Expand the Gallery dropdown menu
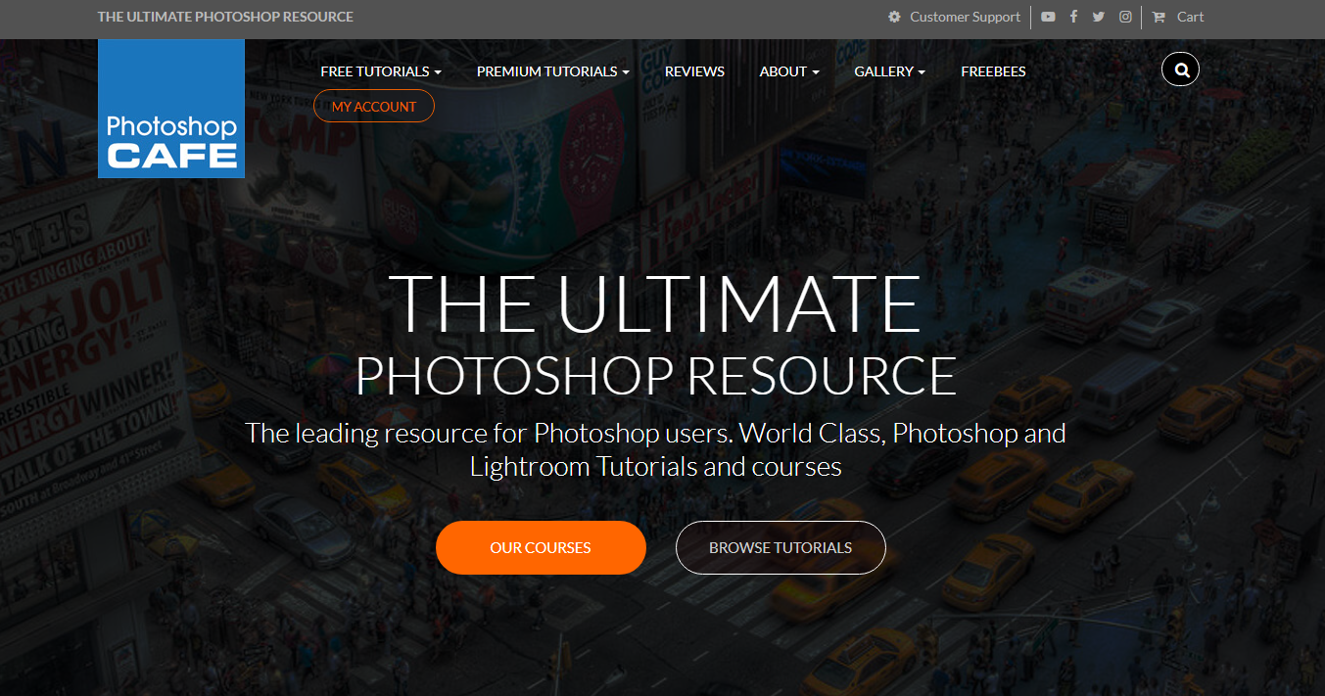Viewport: 1325px width, 696px height. tap(890, 71)
